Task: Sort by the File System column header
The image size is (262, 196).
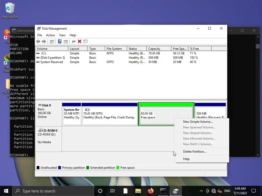Action: (116, 49)
